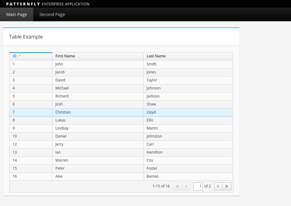Image resolution: width=291 pixels, height=206 pixels.
Task: Select the last name cell Foster
Action: [188, 168]
